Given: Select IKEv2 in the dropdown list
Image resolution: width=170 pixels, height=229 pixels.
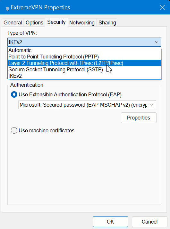Looking at the screenshot, I should [x=84, y=76].
